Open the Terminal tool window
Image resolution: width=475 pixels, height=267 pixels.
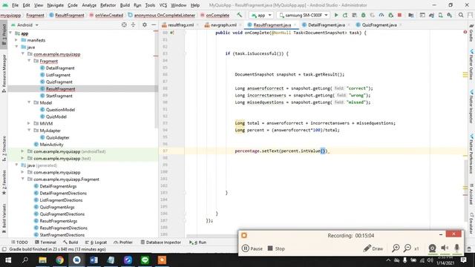click(x=45, y=243)
